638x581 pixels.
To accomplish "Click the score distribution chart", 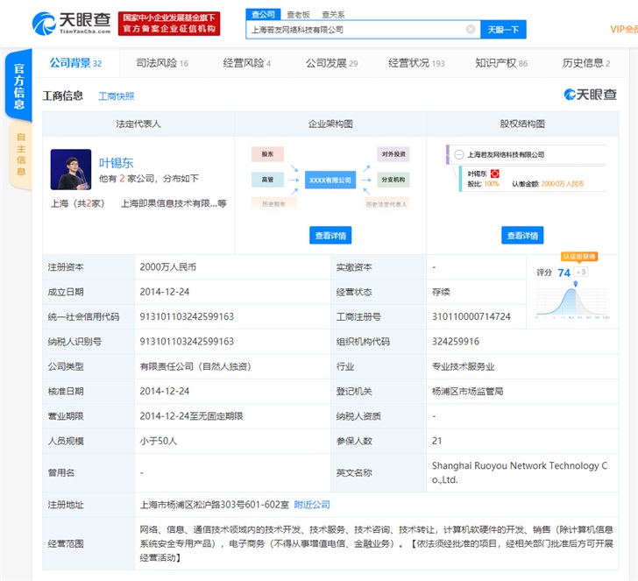I will (x=571, y=301).
